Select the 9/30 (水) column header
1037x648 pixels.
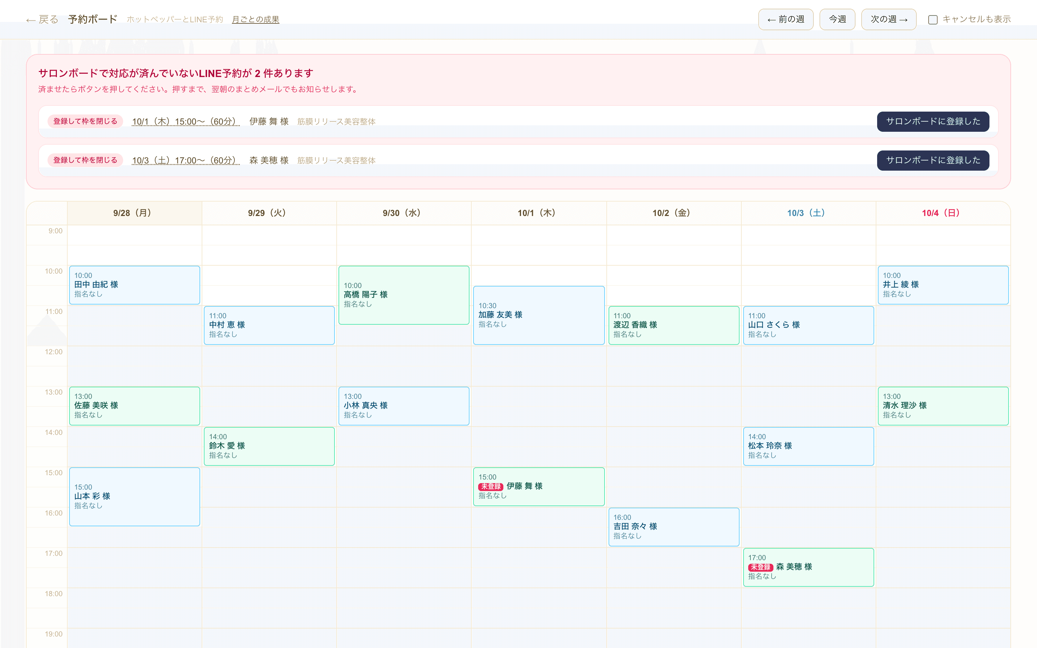click(404, 213)
